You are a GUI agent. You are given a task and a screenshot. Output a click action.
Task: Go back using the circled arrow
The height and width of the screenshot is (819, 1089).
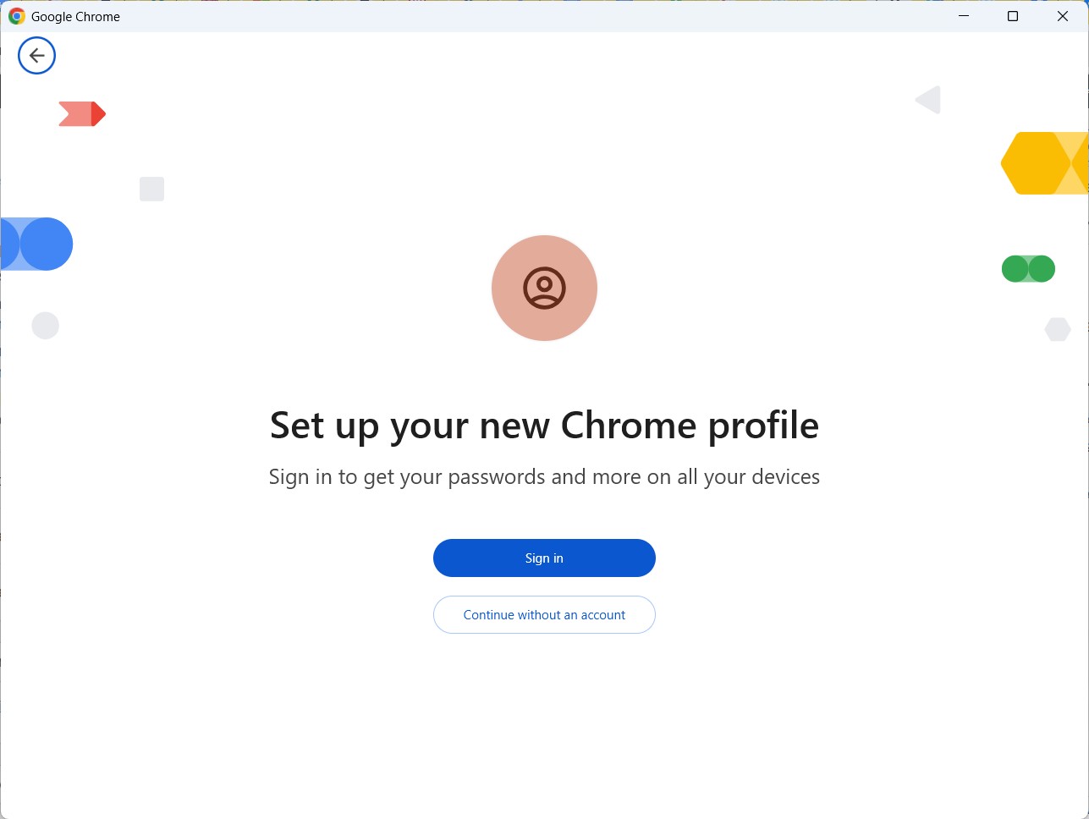point(36,56)
